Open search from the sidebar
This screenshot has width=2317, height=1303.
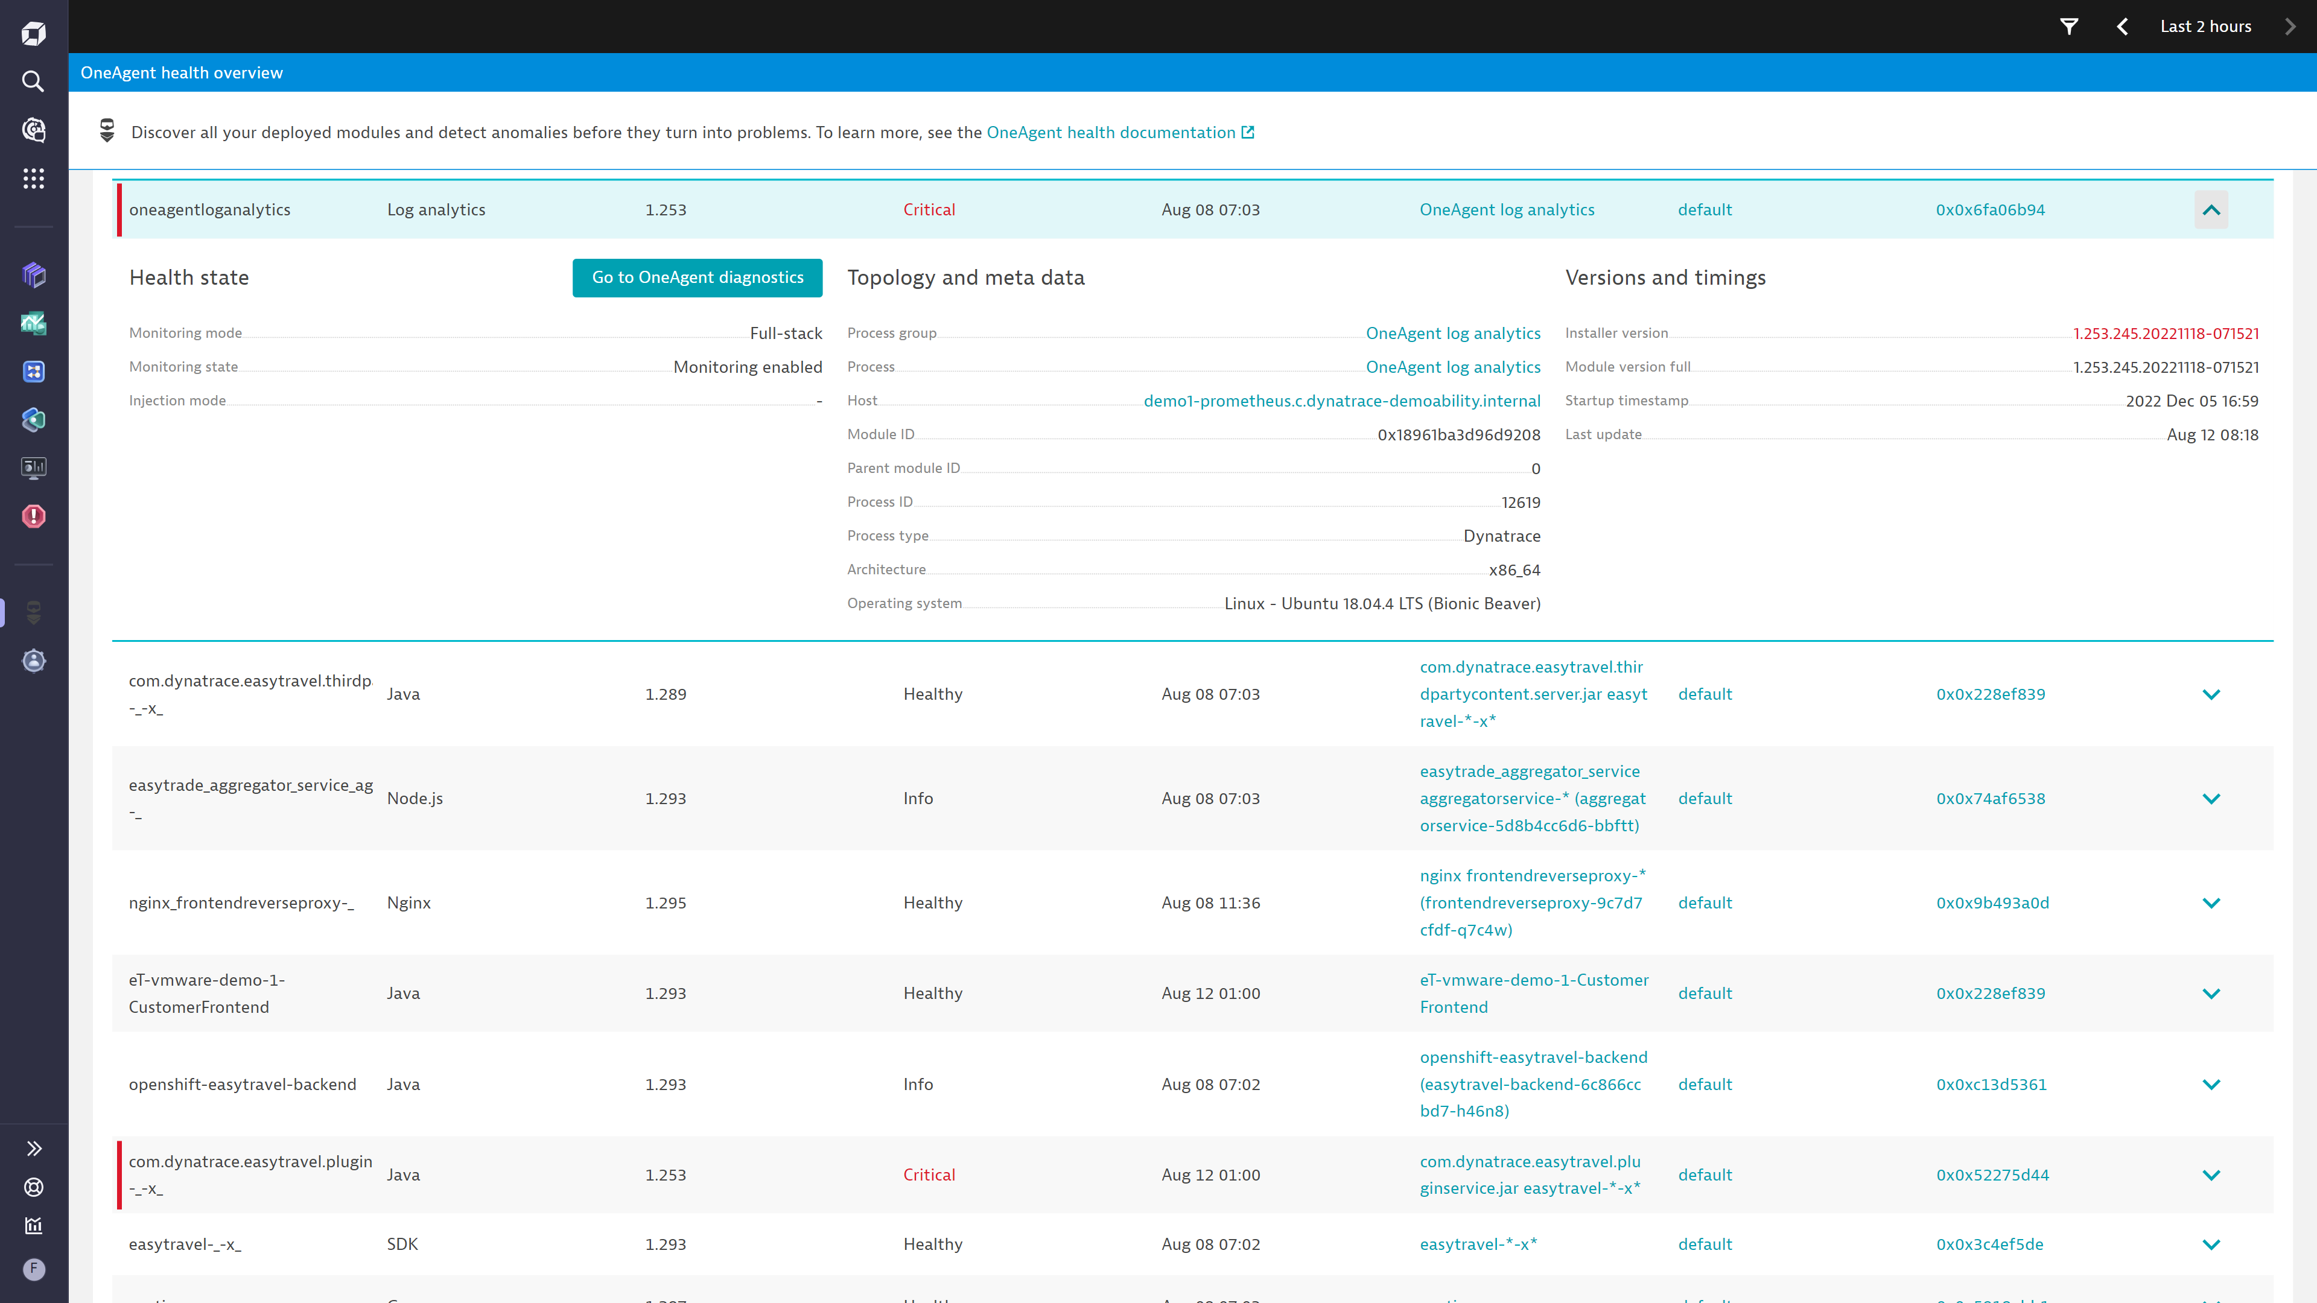(x=33, y=81)
